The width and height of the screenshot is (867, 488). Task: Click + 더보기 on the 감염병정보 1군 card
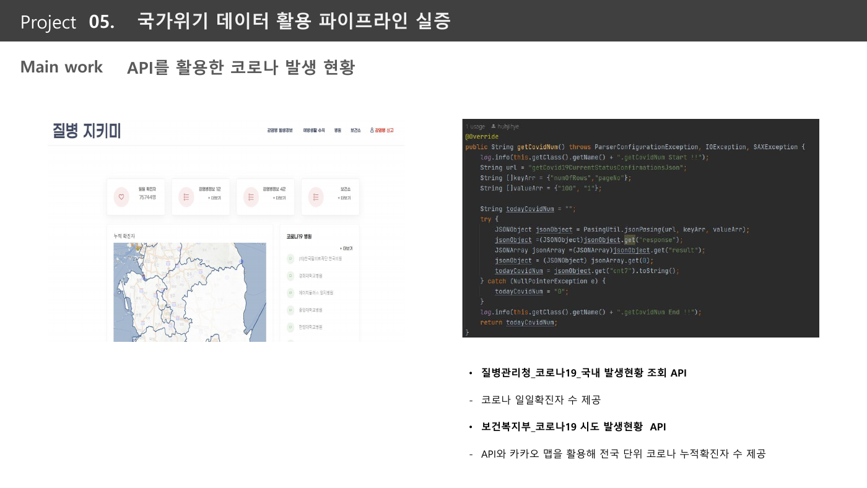[x=214, y=198]
